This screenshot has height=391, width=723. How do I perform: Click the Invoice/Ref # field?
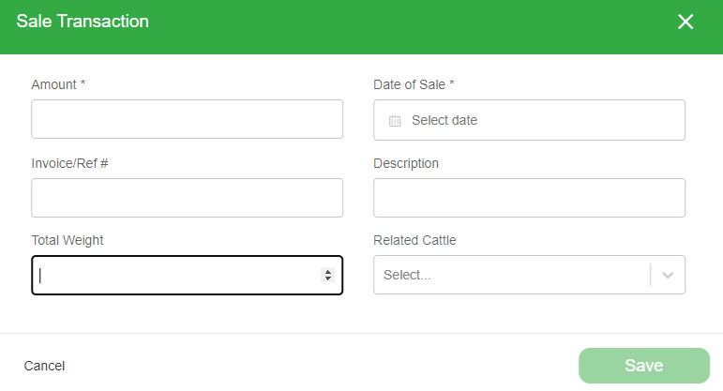point(188,198)
